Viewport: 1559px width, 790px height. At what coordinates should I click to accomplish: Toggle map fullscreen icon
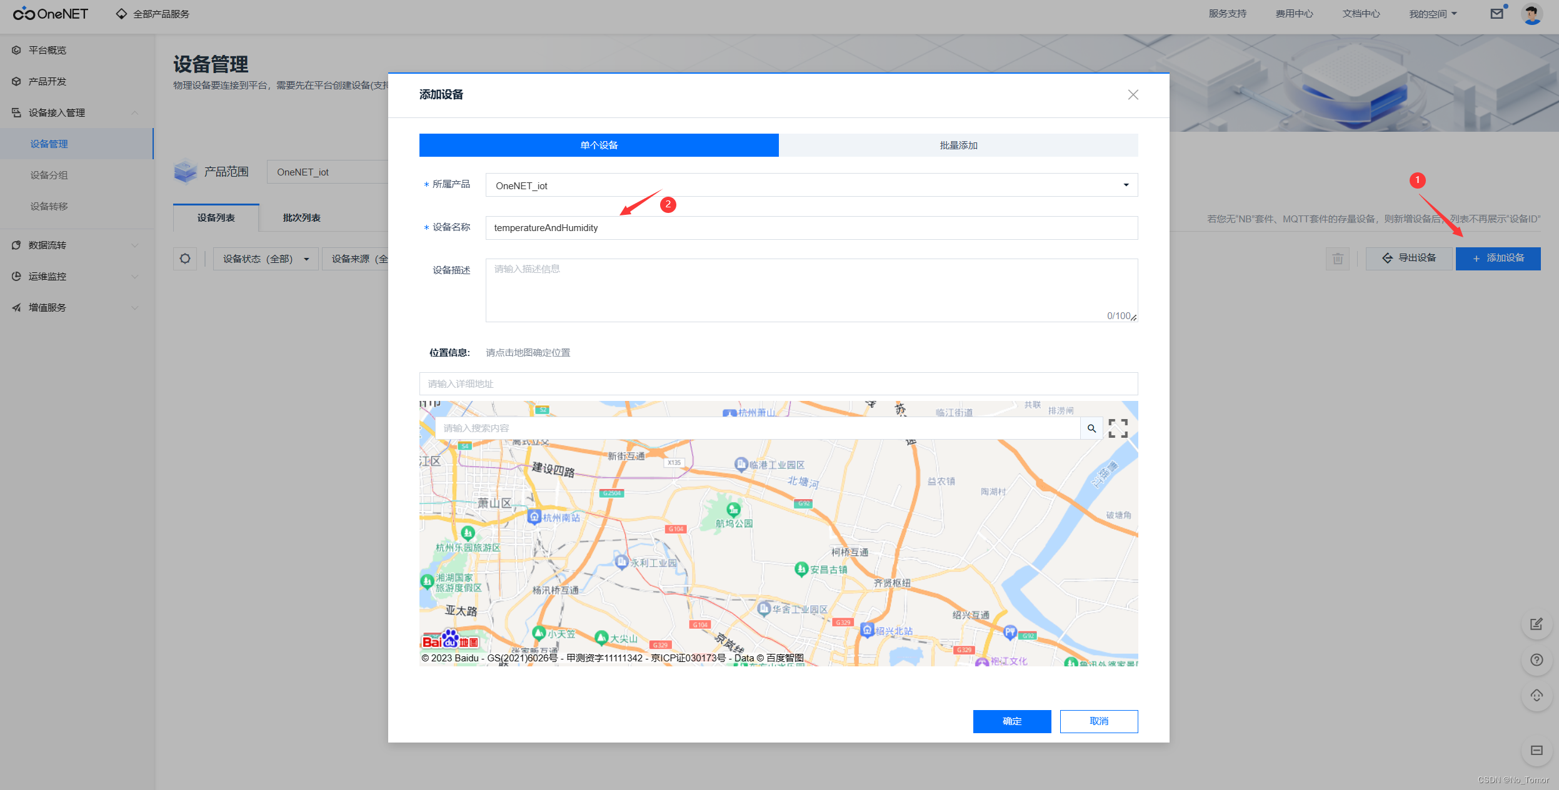pos(1118,428)
